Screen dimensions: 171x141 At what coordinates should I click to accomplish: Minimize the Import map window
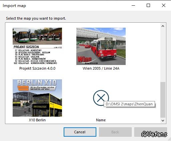pyautogui.click(x=133, y=5)
